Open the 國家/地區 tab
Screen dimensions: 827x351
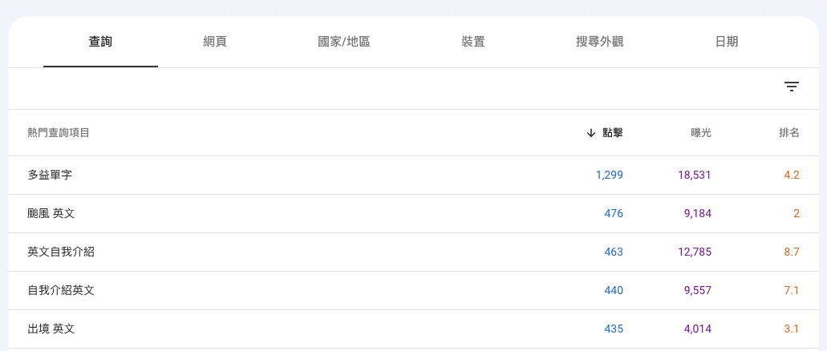[344, 42]
